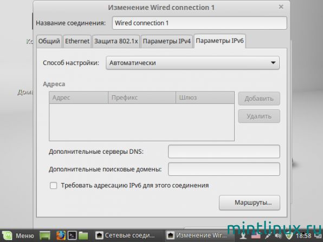Switch to the Параметры IPv4 tab
Screen dimensions: 323x242
click(x=167, y=41)
